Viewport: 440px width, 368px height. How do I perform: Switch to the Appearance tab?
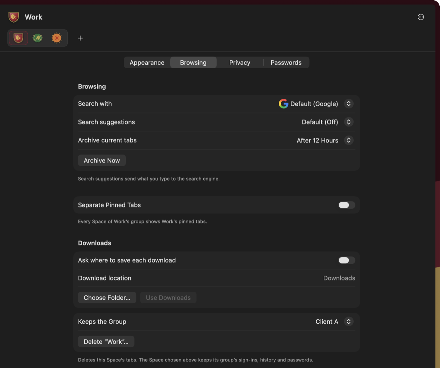(147, 63)
